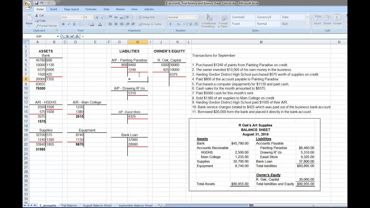370x208 pixels.
Task: Click the Center align text icon
Action: 116,24
